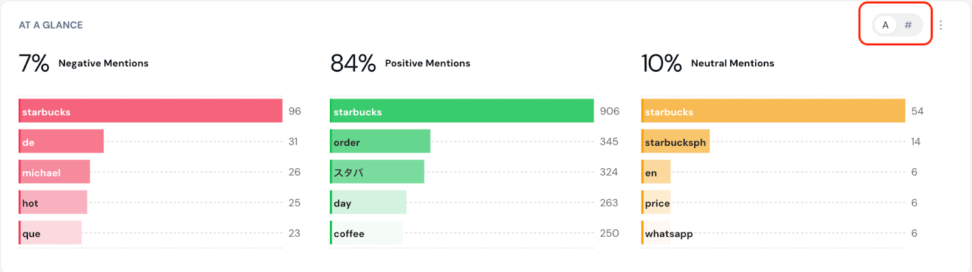Open the three-dot more options menu
The image size is (972, 272).
940,25
